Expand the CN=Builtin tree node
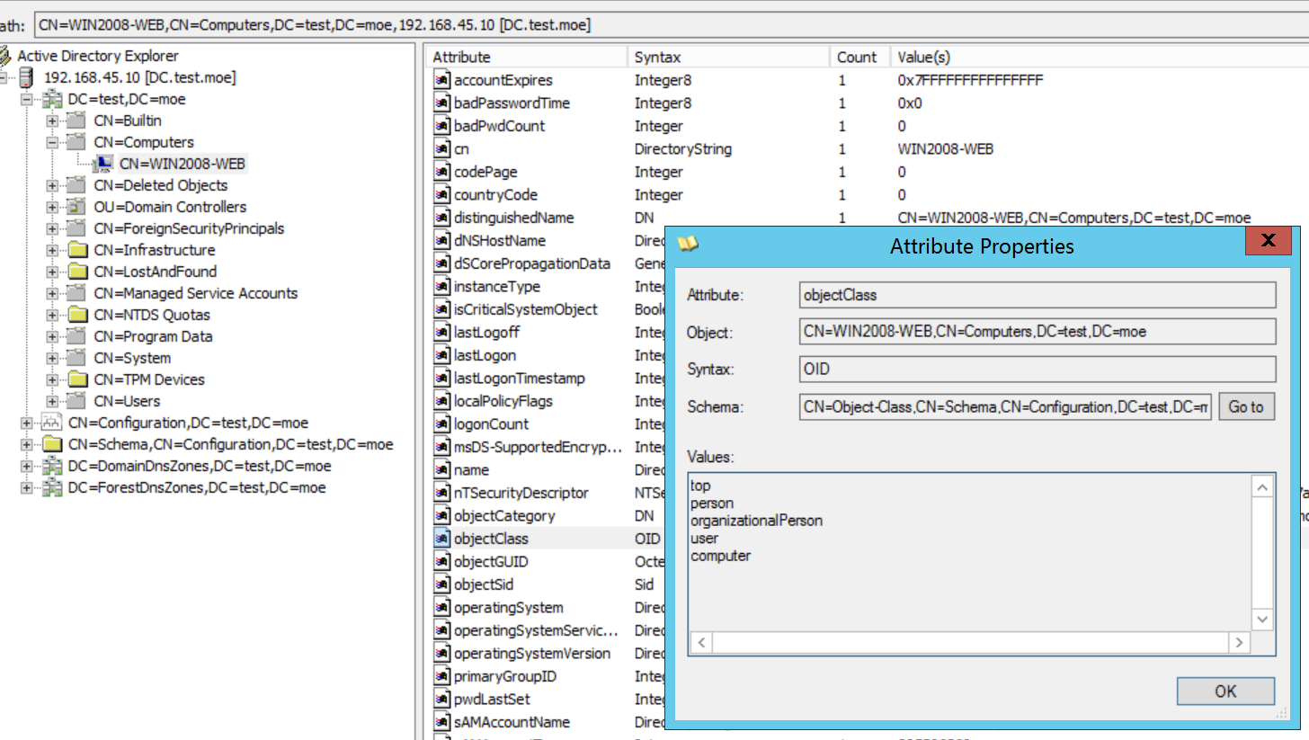Screen dimensions: 1309x740 [x=52, y=120]
